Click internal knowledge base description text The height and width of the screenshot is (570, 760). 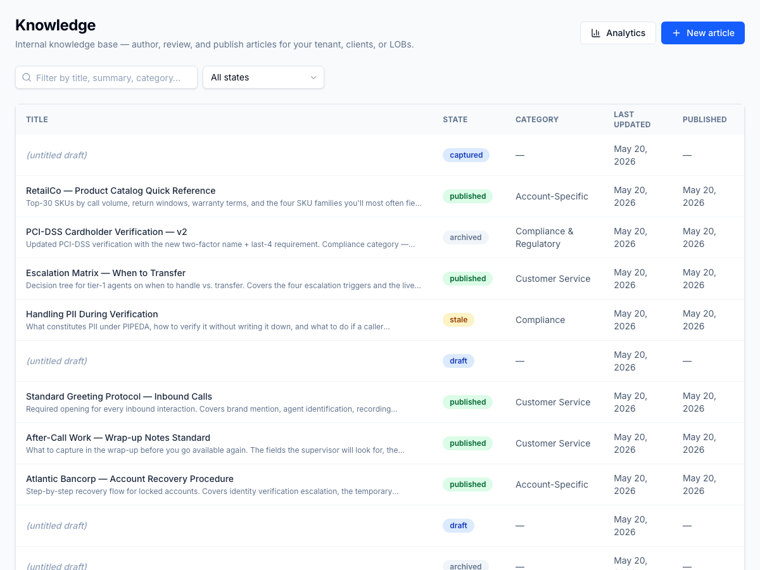point(215,45)
